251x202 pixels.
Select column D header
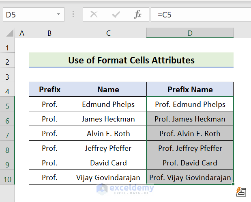(x=190, y=33)
